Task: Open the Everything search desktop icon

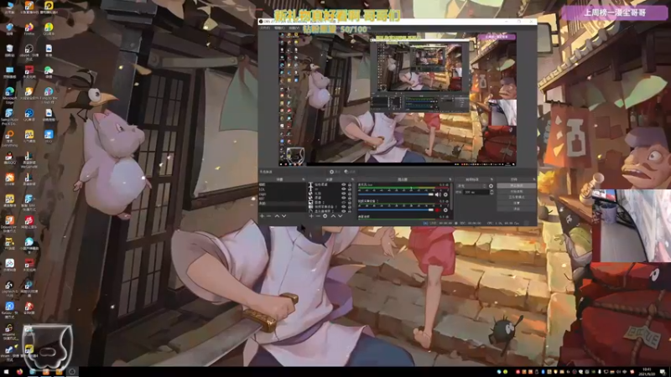Action: coord(9,137)
